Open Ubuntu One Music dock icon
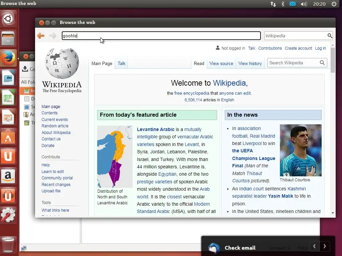 (8, 196)
